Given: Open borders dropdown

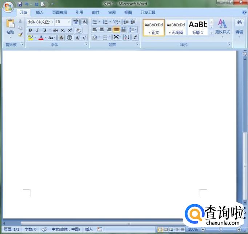Looking at the screenshot, I should pos(109,37).
